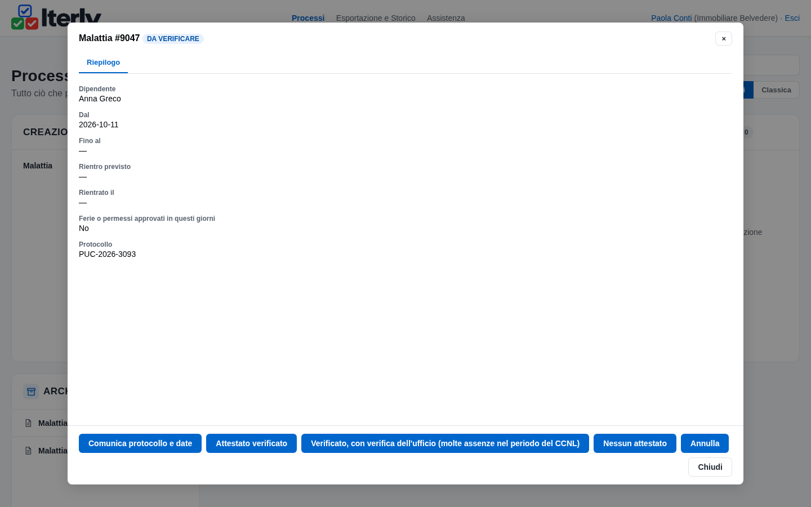Viewport: 811px width, 507px height.
Task: Click the Dipendente field label
Action: click(x=97, y=89)
